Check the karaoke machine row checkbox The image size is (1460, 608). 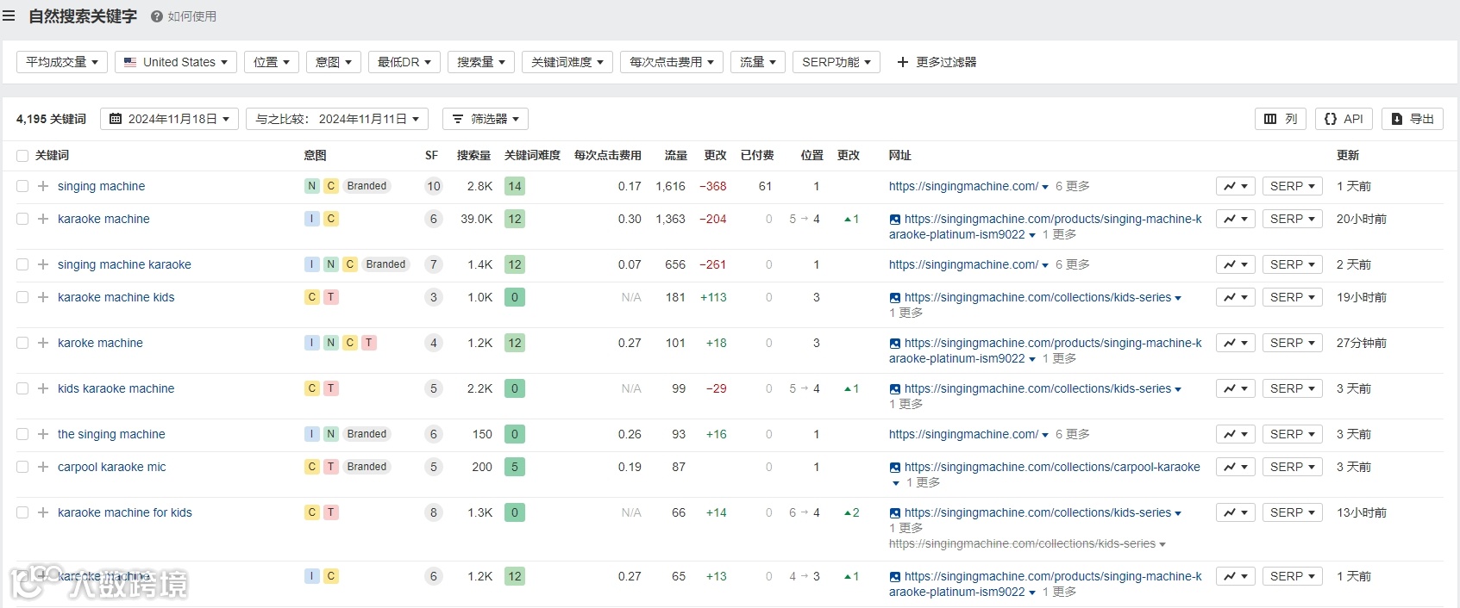click(x=22, y=219)
